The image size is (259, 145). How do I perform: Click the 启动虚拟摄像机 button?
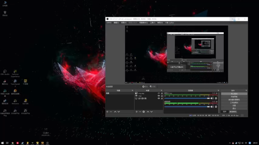point(234,100)
